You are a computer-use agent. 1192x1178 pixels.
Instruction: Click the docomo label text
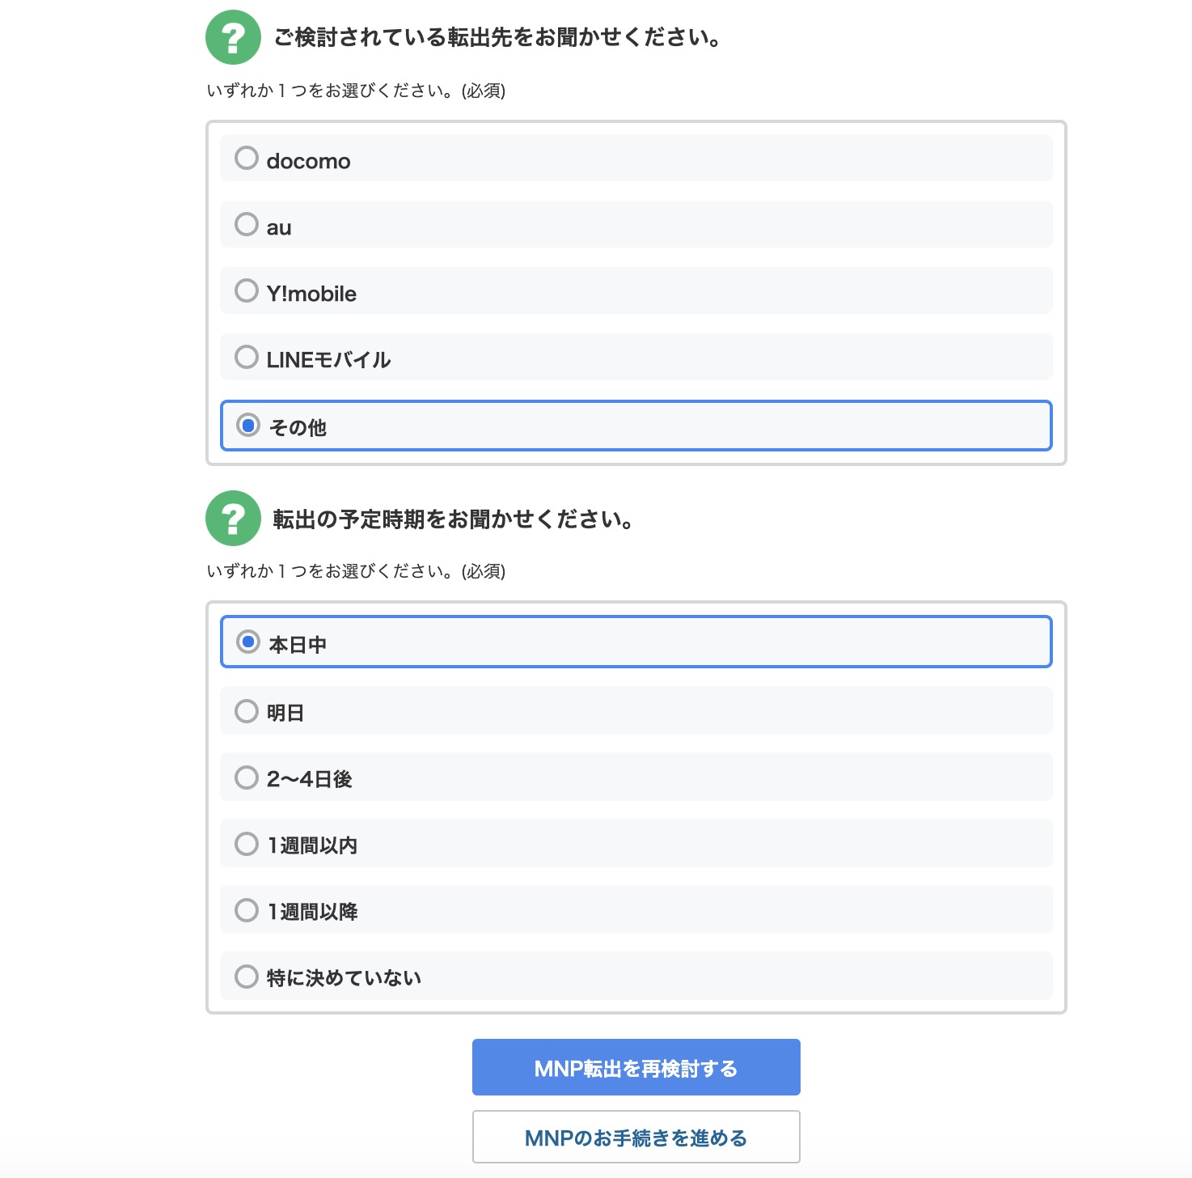click(x=308, y=161)
